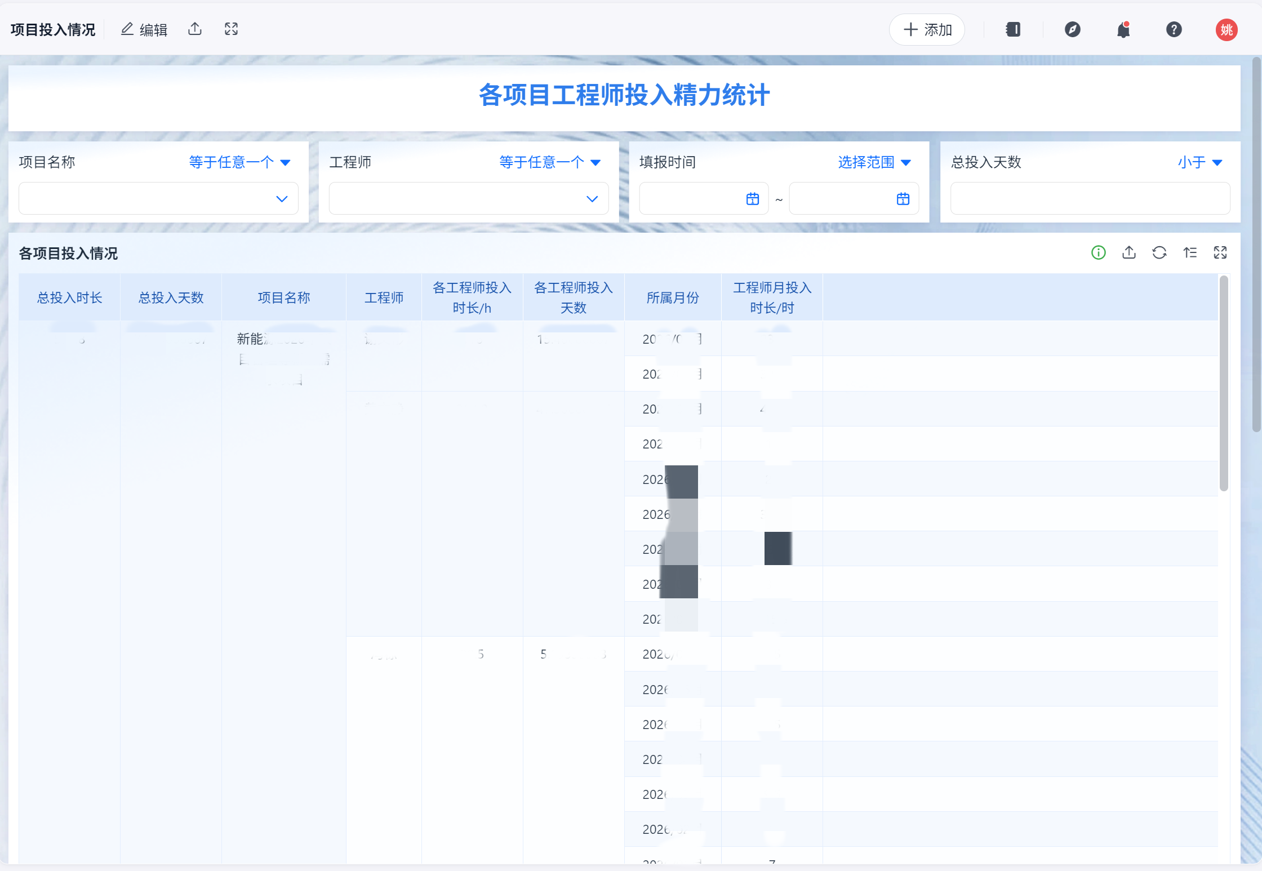Open the 工程师 value select box
This screenshot has width=1262, height=871.
coord(469,198)
